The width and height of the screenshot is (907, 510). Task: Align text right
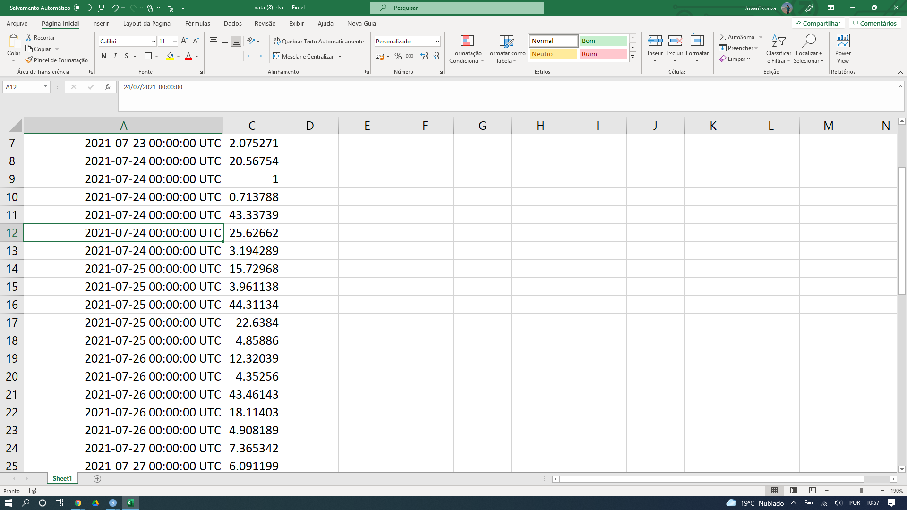click(x=236, y=56)
